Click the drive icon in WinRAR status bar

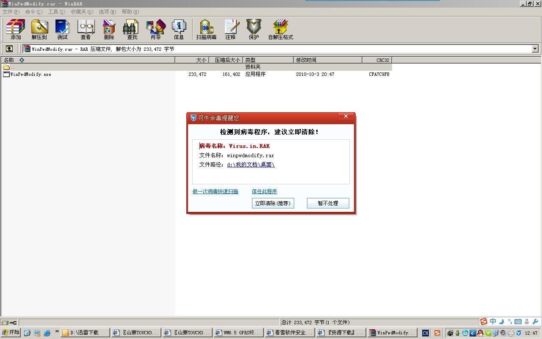5,322
